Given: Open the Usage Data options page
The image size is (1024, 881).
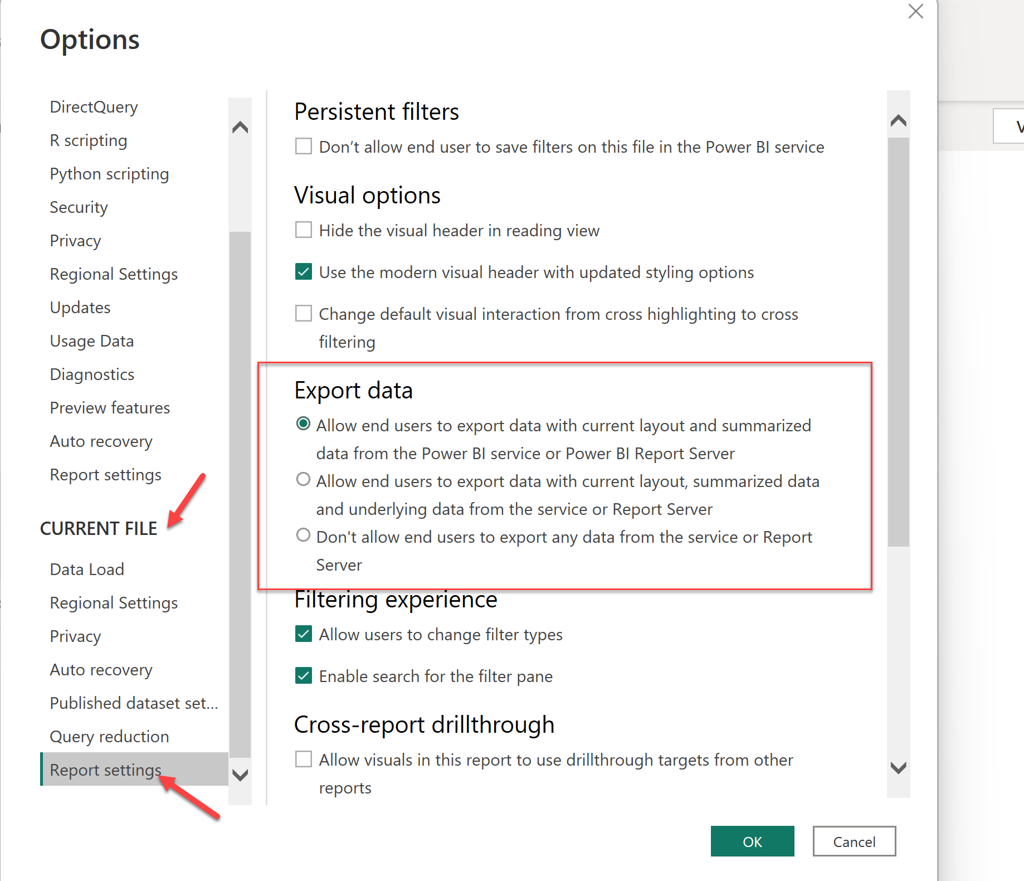Looking at the screenshot, I should (x=92, y=341).
